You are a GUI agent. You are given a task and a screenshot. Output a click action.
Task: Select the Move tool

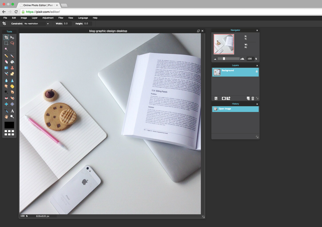coord(12,37)
